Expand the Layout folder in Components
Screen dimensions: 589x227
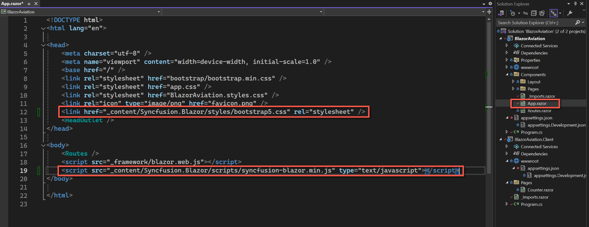coord(513,82)
